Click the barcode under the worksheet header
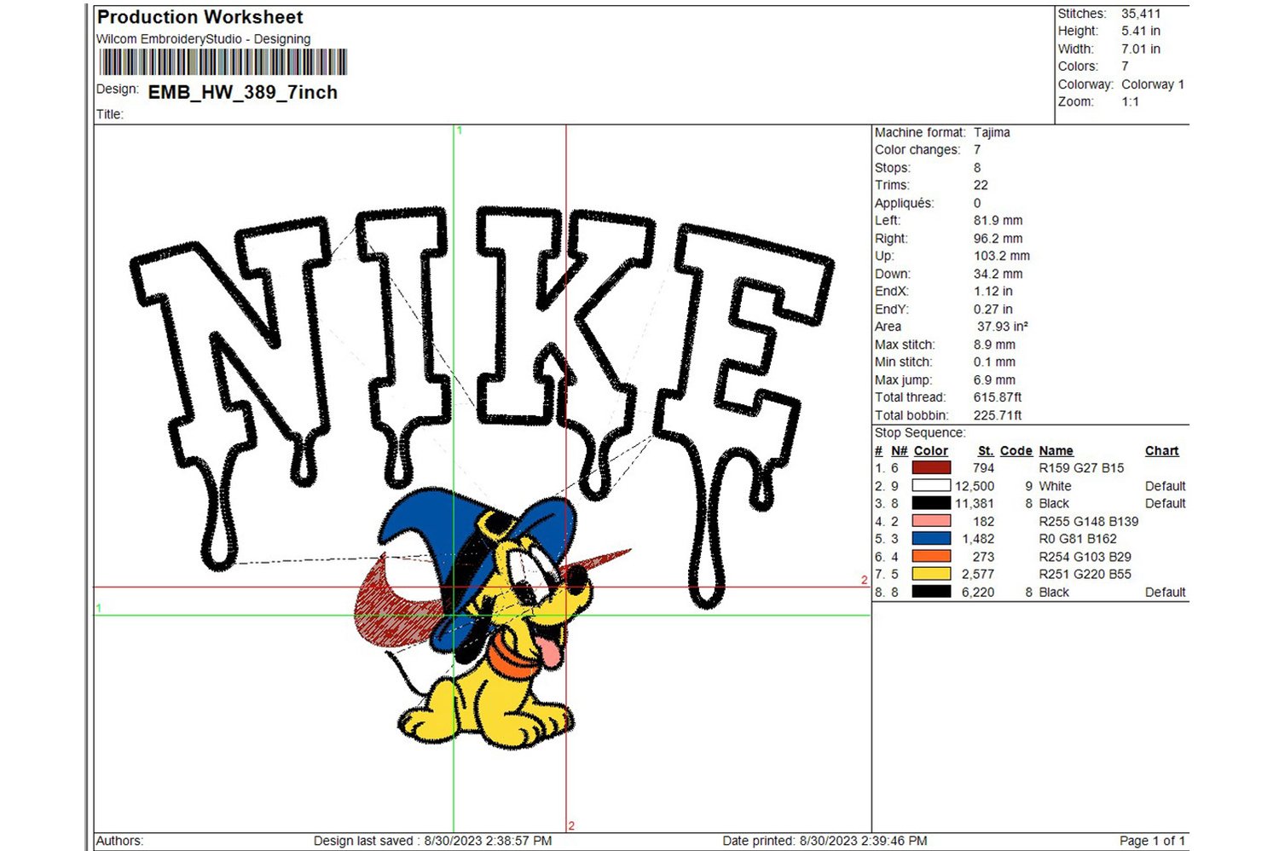 click(x=223, y=62)
